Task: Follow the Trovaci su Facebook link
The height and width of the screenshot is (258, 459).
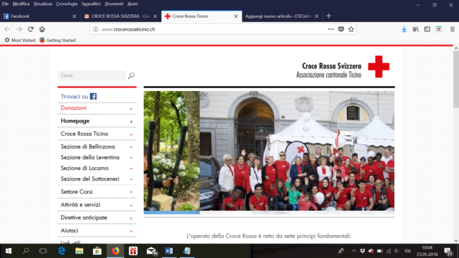Action: [x=79, y=96]
